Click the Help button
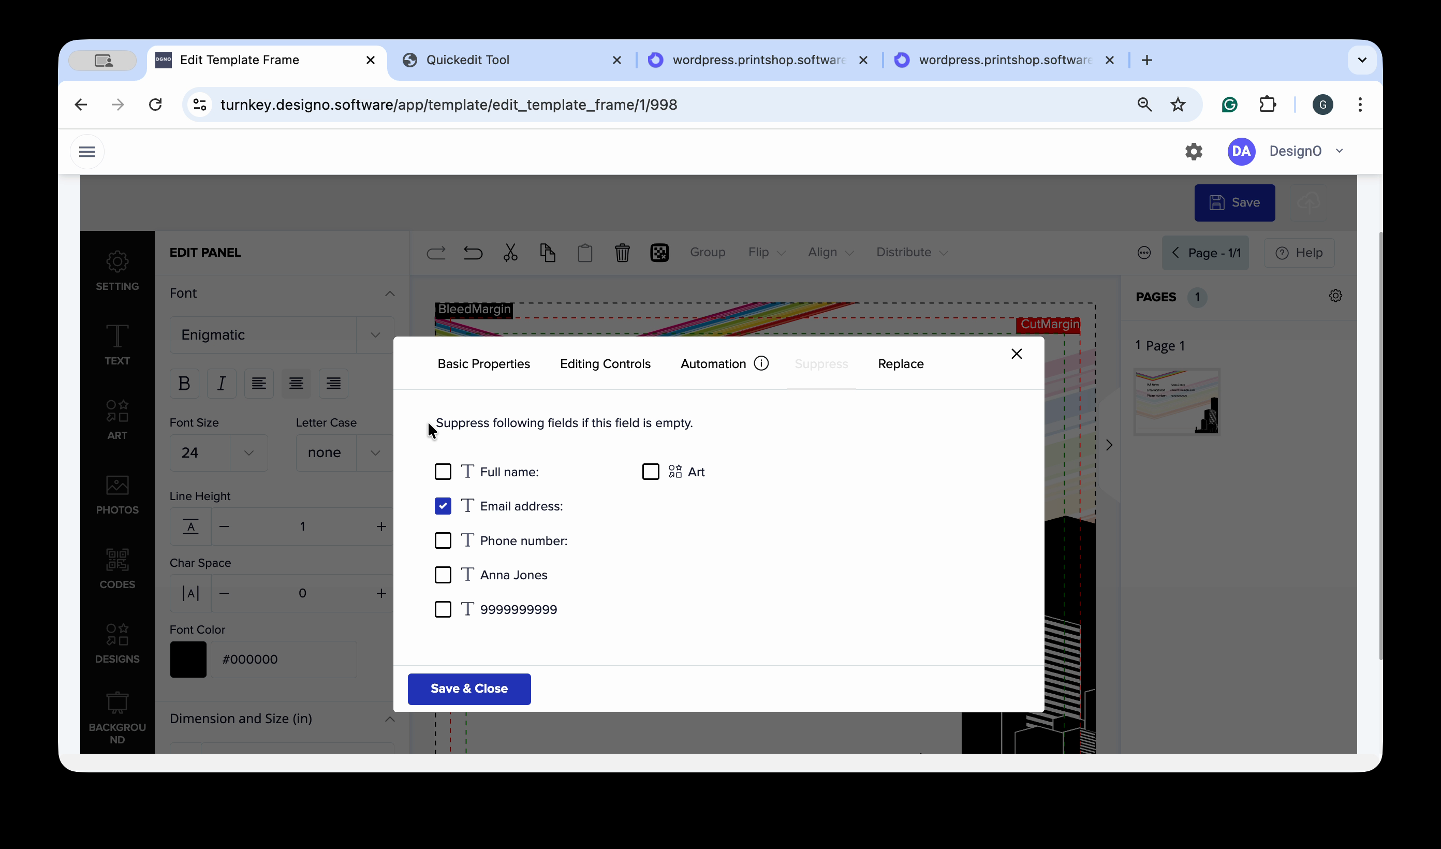Image resolution: width=1441 pixels, height=849 pixels. tap(1299, 253)
